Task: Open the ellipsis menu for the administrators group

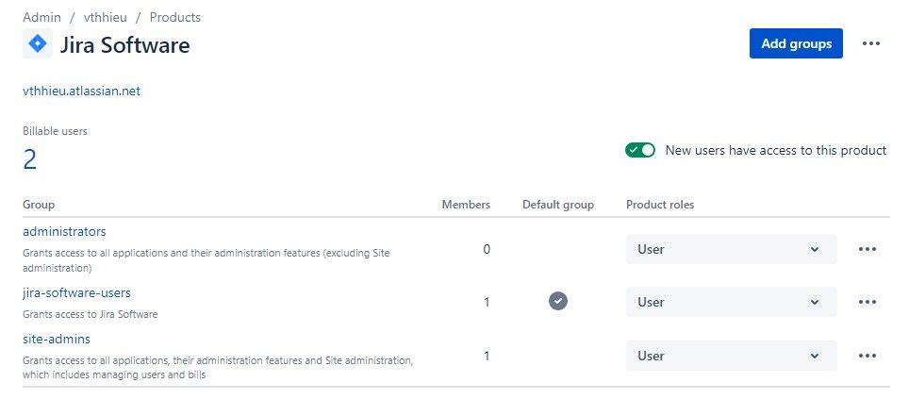Action: (867, 249)
